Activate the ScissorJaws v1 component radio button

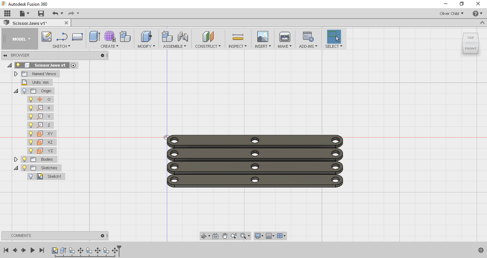click(x=73, y=65)
